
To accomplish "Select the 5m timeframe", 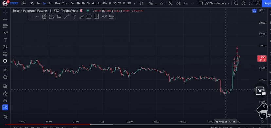I will click(x=50, y=3).
